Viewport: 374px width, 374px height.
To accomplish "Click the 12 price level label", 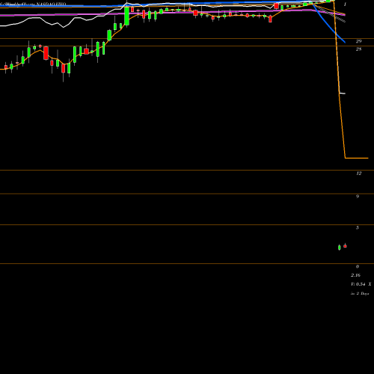I will tap(358, 173).
